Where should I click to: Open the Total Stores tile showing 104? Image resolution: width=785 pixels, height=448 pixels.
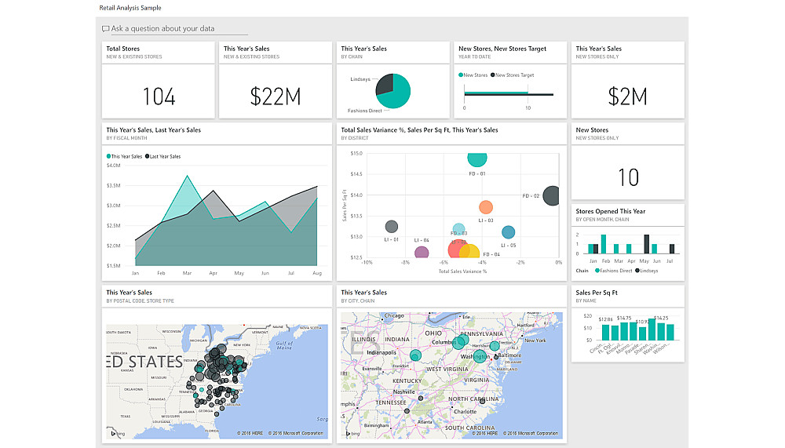click(159, 80)
